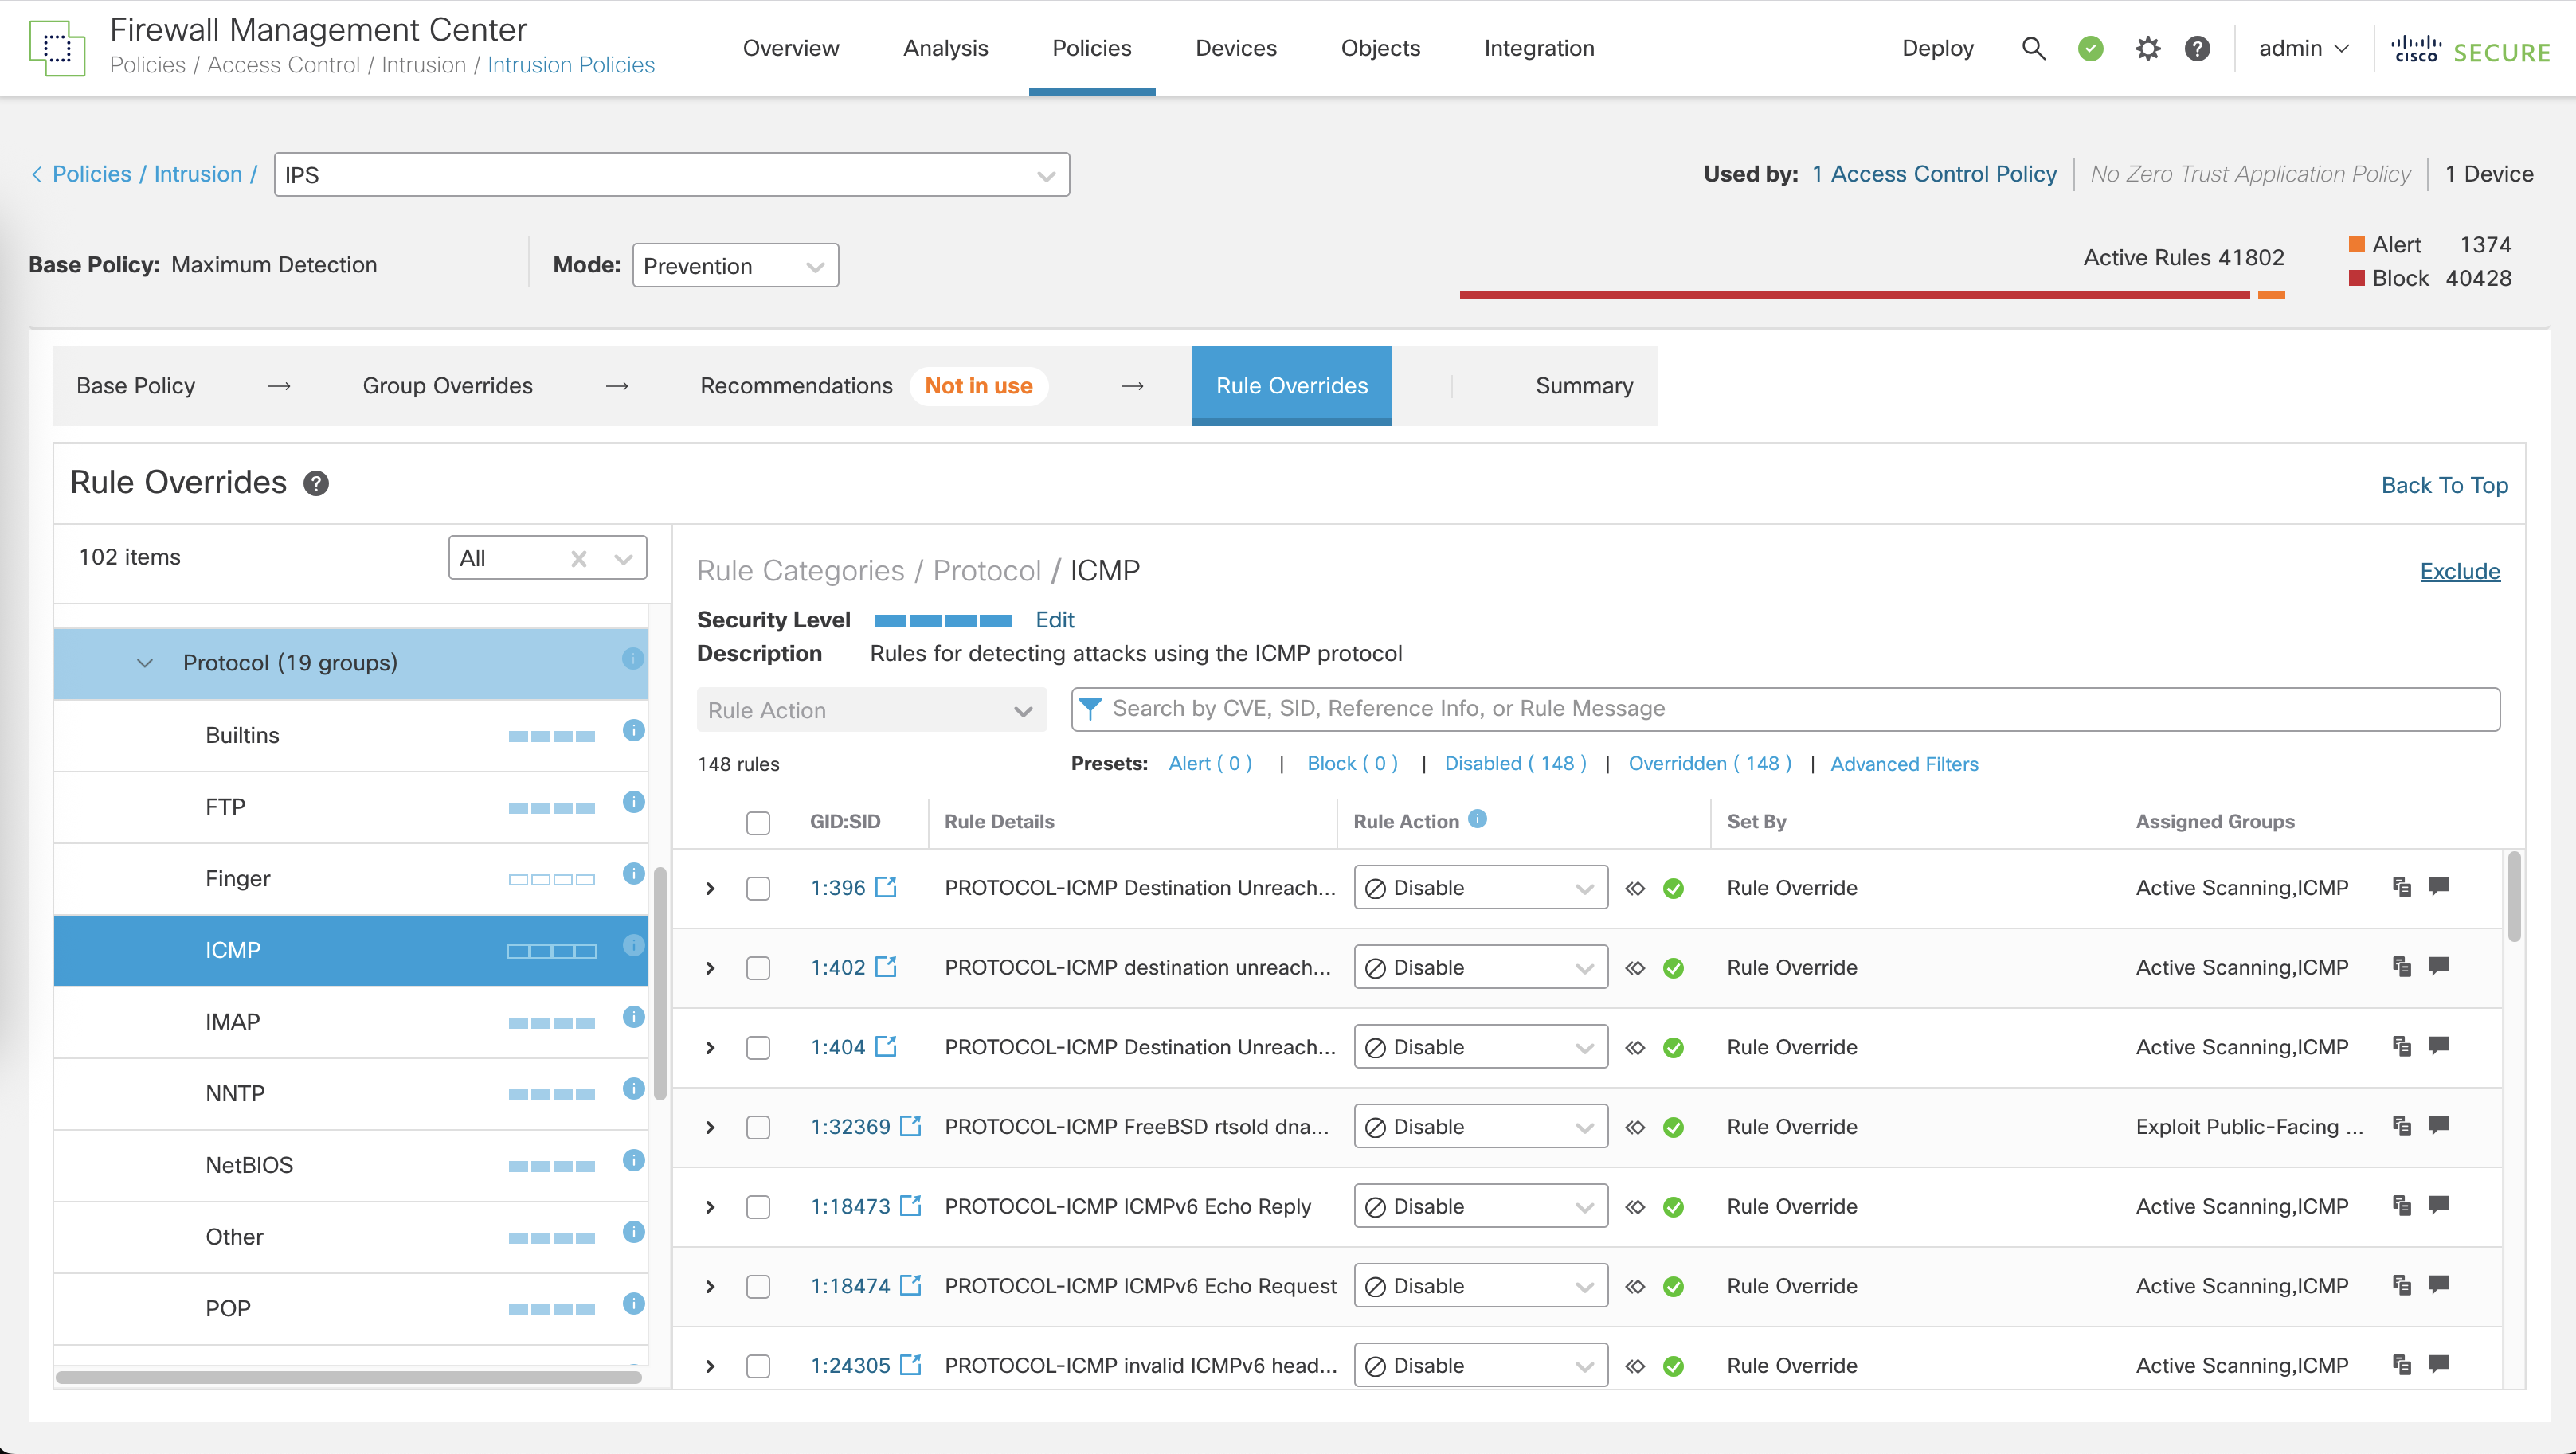Click the Rule Overrides help question icon

[x=316, y=484]
